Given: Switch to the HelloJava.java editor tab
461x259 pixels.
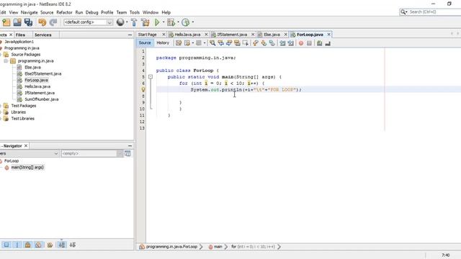Looking at the screenshot, I should [x=187, y=35].
